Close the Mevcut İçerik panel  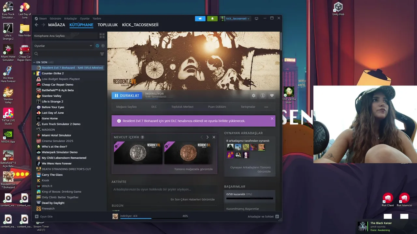click(214, 137)
